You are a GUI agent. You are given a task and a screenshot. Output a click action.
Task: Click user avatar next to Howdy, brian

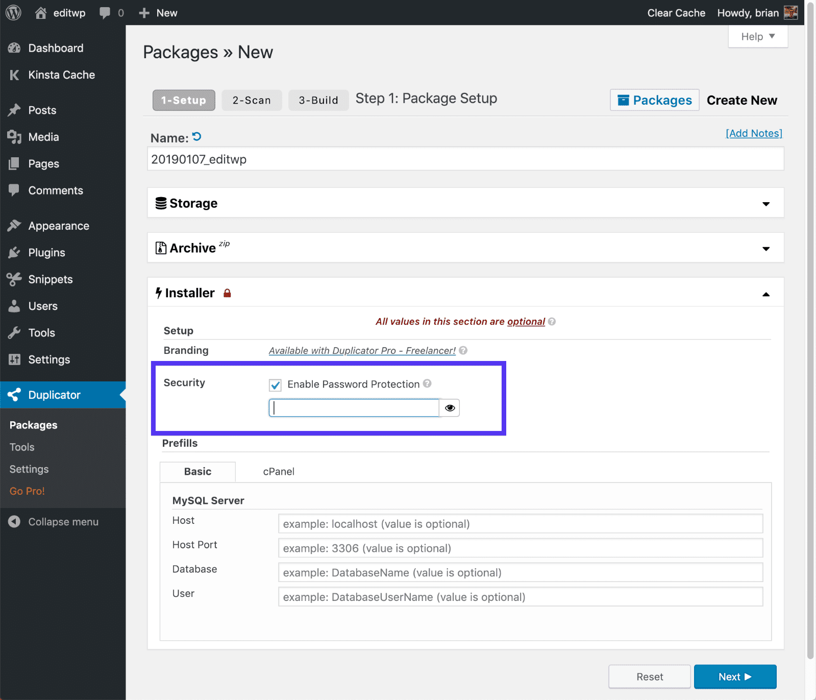[x=790, y=13]
